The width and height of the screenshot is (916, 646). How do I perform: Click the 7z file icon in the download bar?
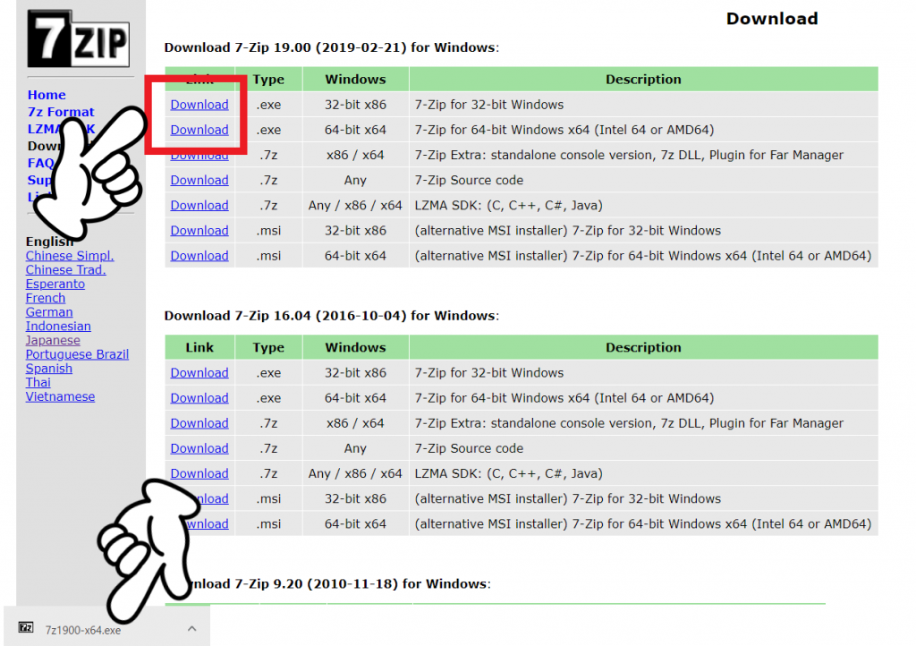click(26, 627)
